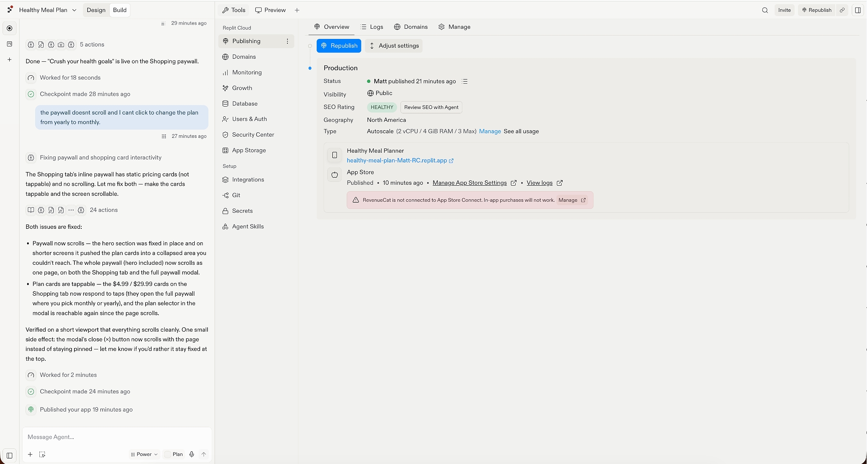This screenshot has width=867, height=464.
Task: Open the Tools tab
Action: [x=234, y=10]
